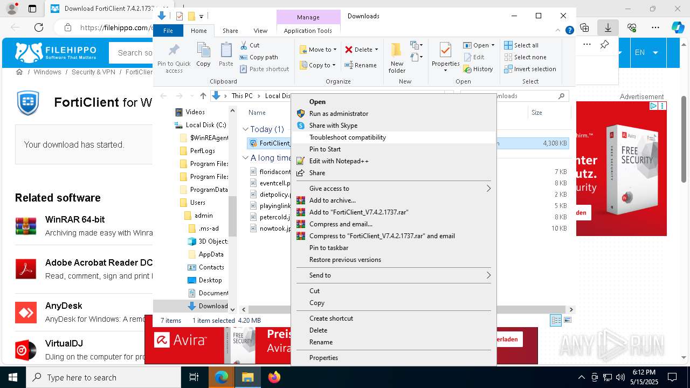Click Share with Skype
This screenshot has height=388, width=690.
click(394, 126)
